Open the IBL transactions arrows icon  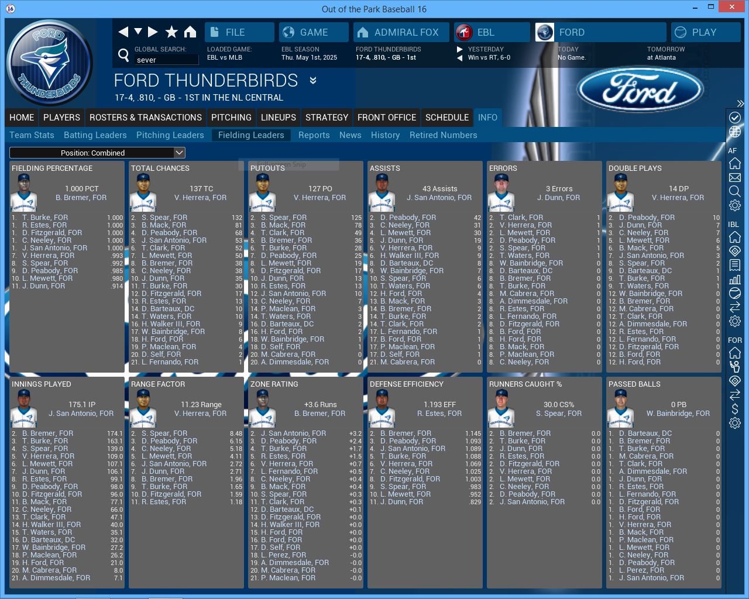click(x=735, y=307)
